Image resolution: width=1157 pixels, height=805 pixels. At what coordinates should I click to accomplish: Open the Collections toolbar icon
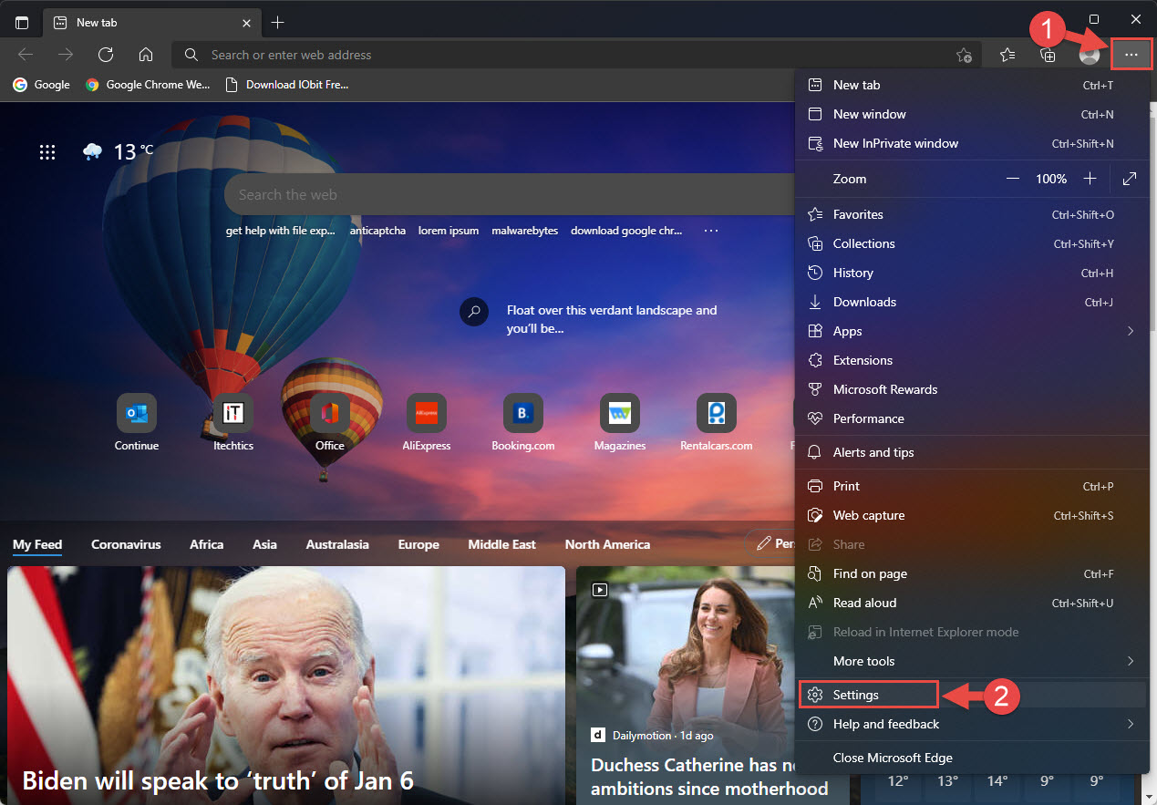click(1049, 55)
